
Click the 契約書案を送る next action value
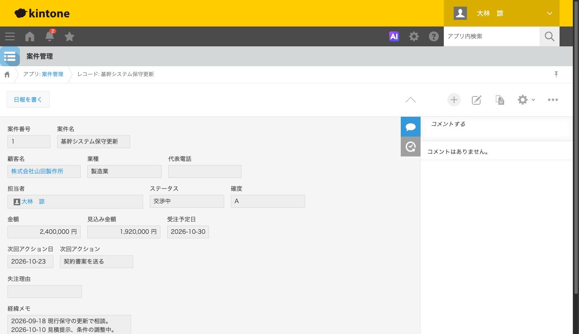97,262
